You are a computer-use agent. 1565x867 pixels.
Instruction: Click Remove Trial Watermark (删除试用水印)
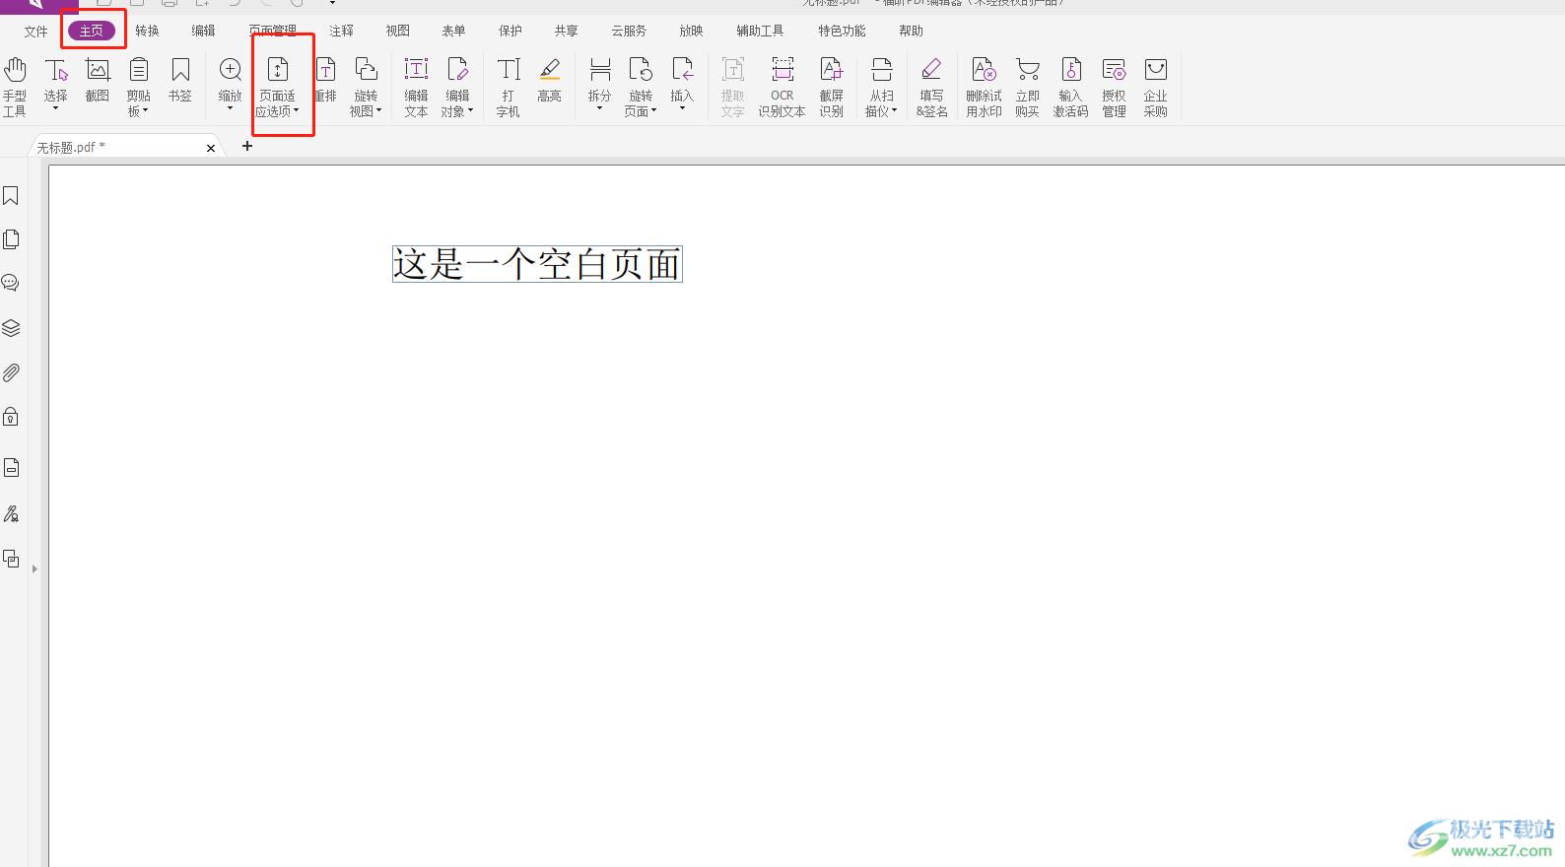click(984, 87)
